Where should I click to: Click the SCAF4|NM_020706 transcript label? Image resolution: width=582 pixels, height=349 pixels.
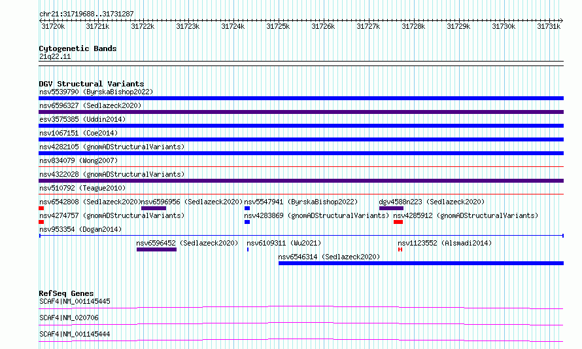(69, 318)
